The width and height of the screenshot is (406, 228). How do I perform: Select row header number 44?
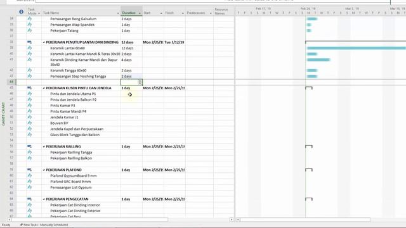coord(11,82)
